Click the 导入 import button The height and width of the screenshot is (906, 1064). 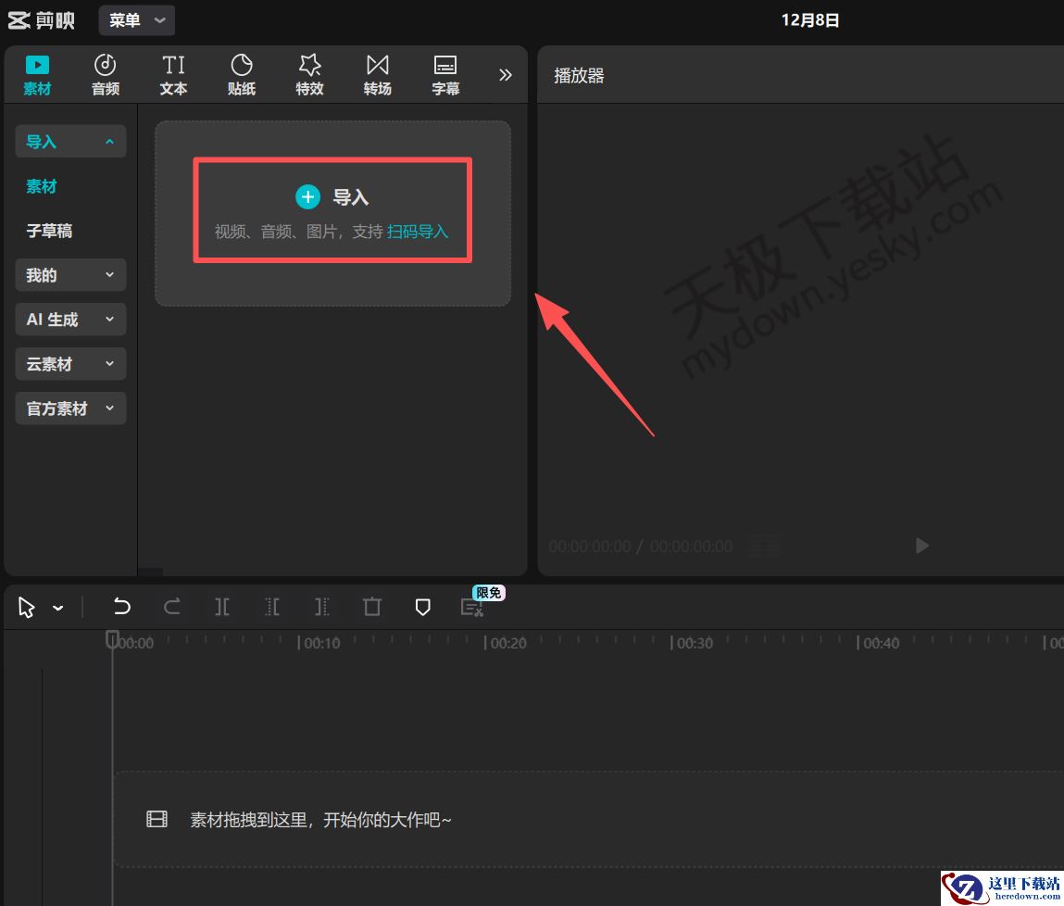point(332,197)
